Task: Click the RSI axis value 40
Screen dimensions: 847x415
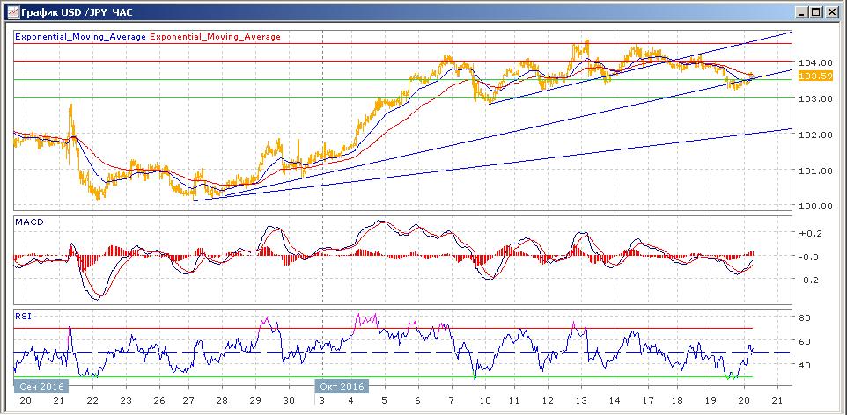Action: tap(806, 365)
